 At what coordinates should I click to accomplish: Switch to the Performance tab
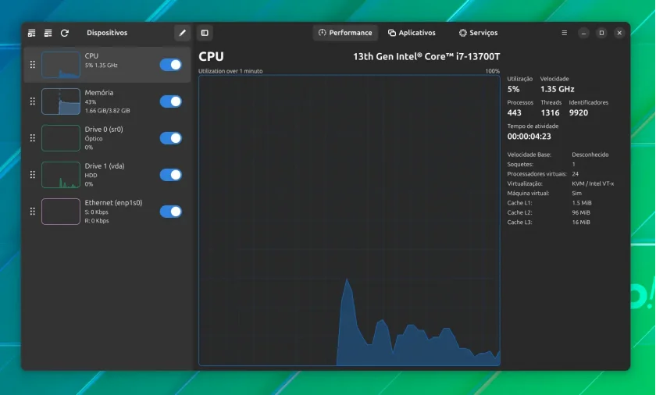(x=345, y=33)
